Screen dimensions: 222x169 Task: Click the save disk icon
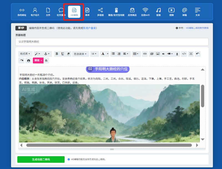[46, 60]
